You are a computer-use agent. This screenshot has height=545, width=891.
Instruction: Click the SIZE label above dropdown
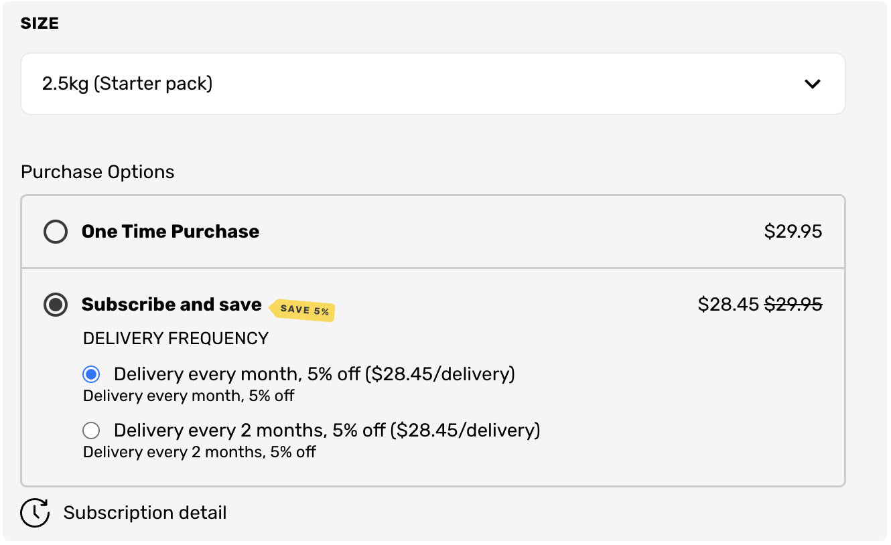[x=40, y=23]
